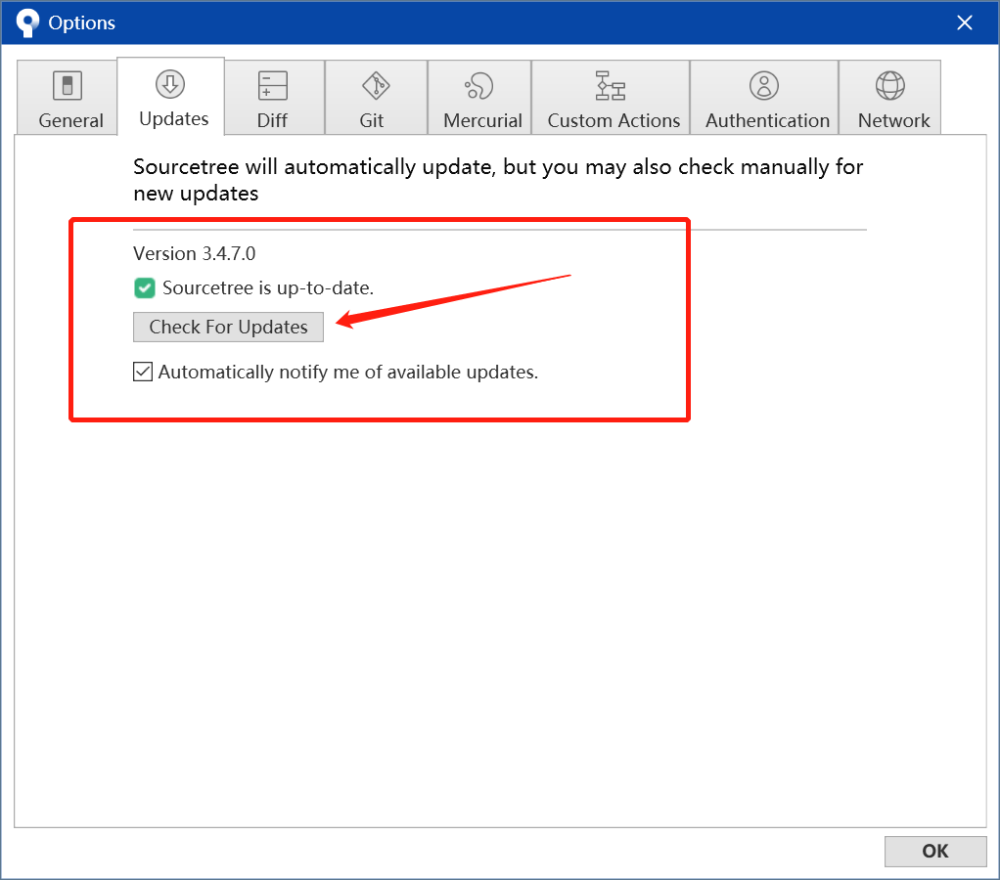Click the Custom Actions tab's workflow icon
The width and height of the screenshot is (1000, 880).
[x=611, y=86]
